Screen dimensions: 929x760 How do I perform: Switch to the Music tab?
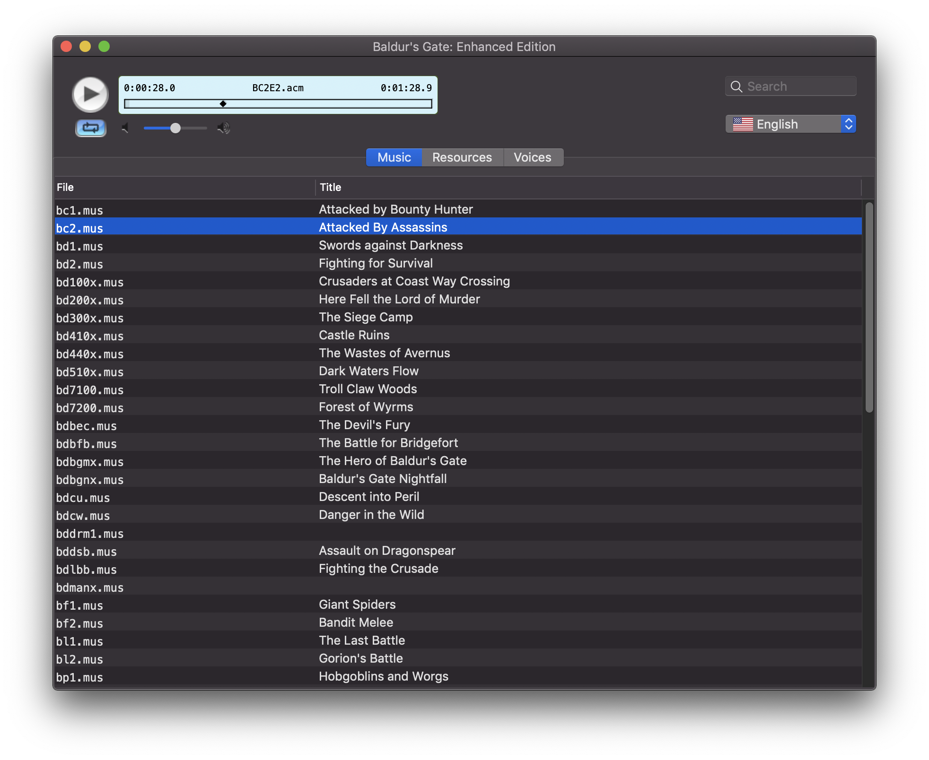tap(394, 157)
